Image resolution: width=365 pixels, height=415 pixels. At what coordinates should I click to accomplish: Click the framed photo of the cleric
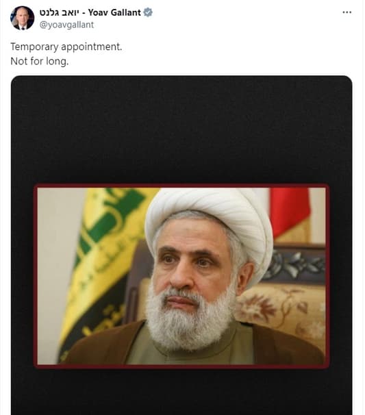click(181, 276)
